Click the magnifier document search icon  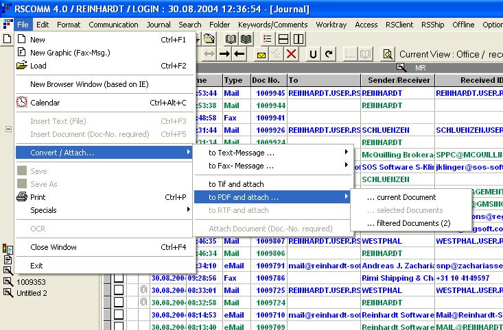coord(388,54)
